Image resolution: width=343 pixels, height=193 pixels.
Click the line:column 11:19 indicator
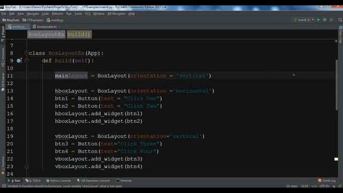(x=304, y=186)
